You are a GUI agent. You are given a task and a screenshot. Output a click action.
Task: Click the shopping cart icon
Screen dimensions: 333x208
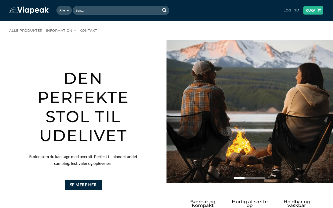tap(319, 10)
